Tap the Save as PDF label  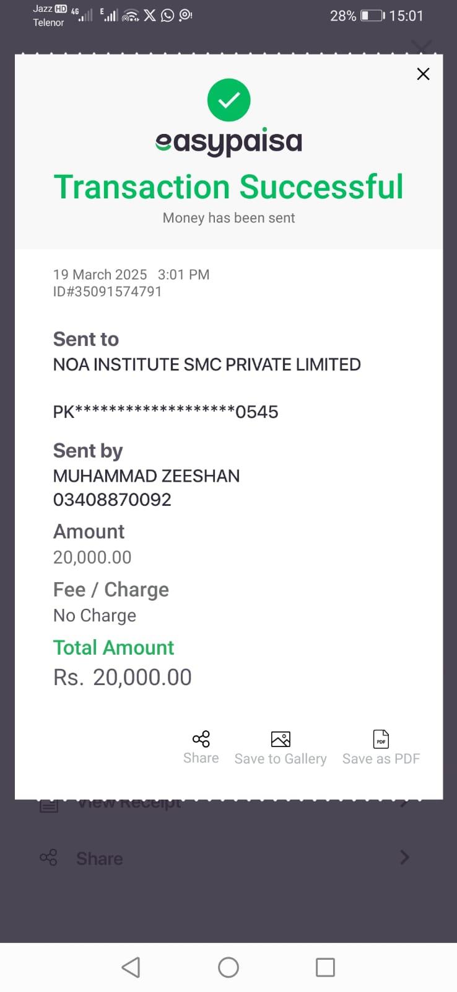tap(381, 759)
